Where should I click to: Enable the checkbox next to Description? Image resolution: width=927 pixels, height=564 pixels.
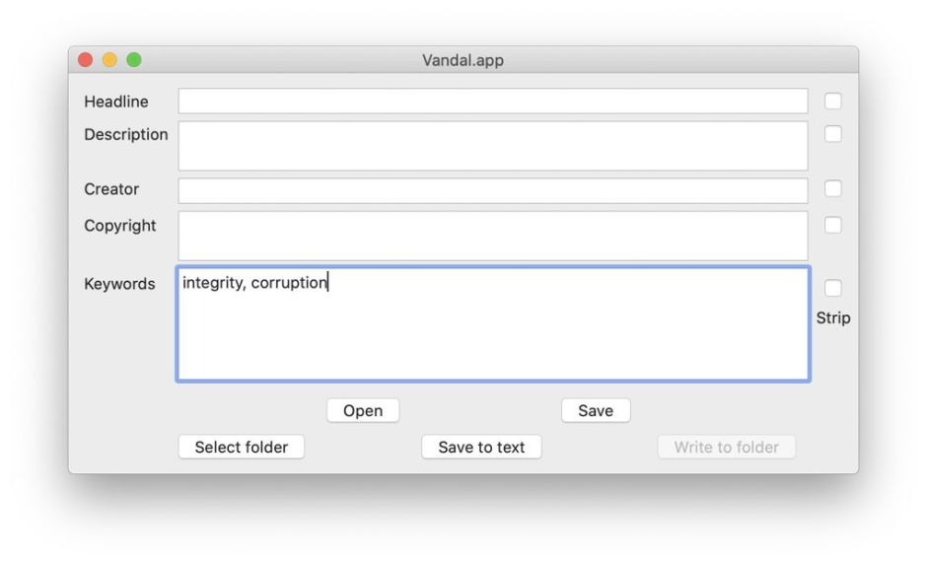pos(833,134)
